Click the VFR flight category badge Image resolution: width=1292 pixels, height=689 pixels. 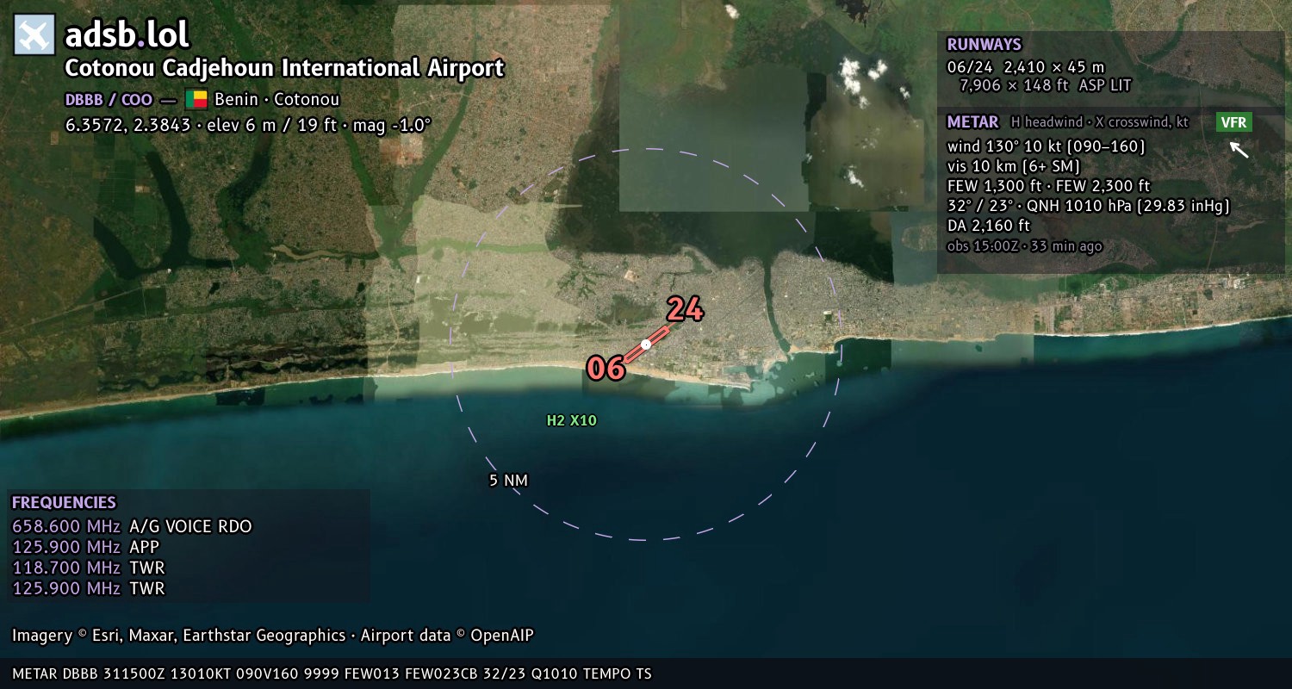click(1234, 122)
